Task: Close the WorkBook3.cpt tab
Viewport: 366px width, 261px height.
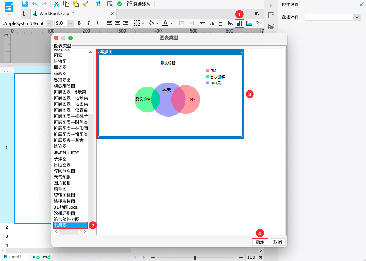Action: (x=112, y=14)
